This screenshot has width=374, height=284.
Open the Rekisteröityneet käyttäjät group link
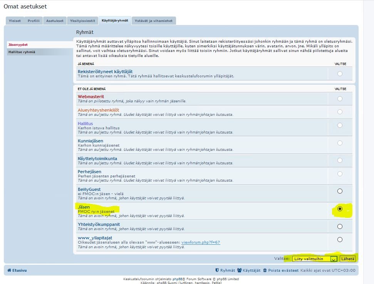[105, 72]
